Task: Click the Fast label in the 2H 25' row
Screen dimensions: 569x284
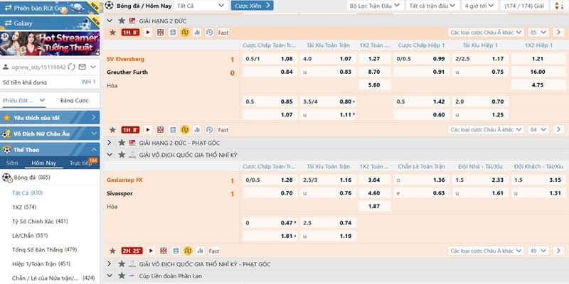Action: click(214, 251)
